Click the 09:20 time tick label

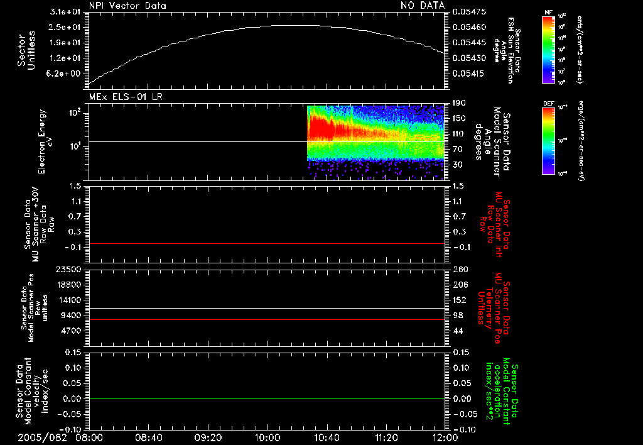208,437
